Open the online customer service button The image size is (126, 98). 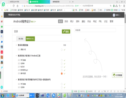(117, 75)
